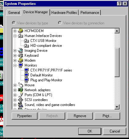The image size is (129, 139).
Task: Click the SCSI controllers icon
Action: [21, 100]
